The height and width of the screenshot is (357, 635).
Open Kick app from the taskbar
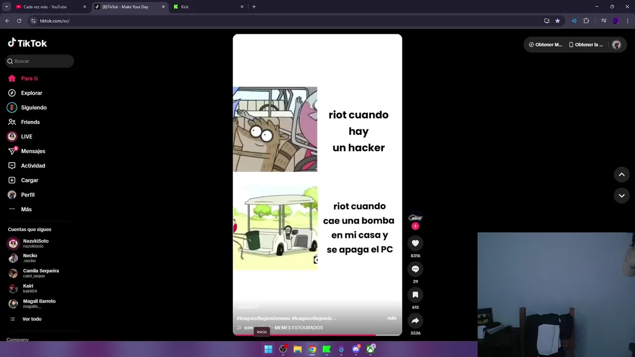tap(326, 349)
